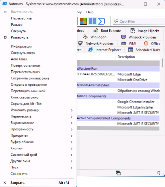The height and width of the screenshot is (187, 165).
Task: Click the Boot Execute gears icon
Action: click(96, 31)
